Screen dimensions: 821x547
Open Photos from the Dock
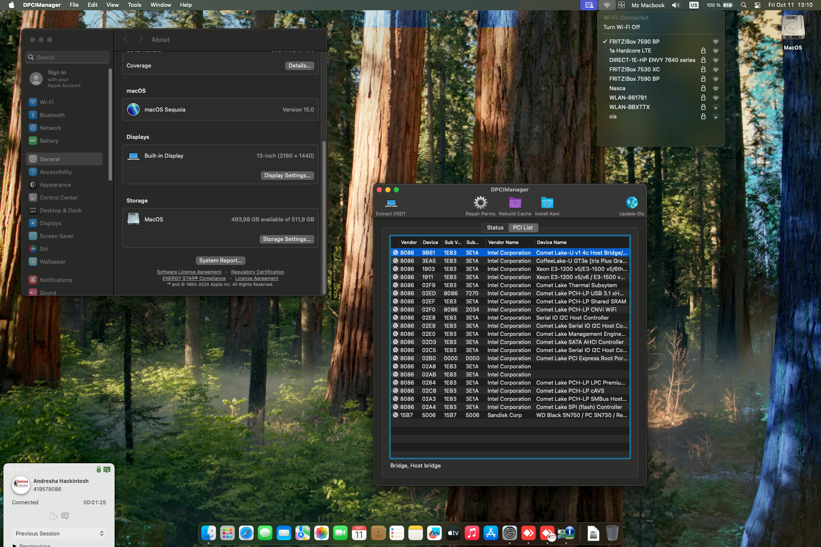[x=322, y=533]
